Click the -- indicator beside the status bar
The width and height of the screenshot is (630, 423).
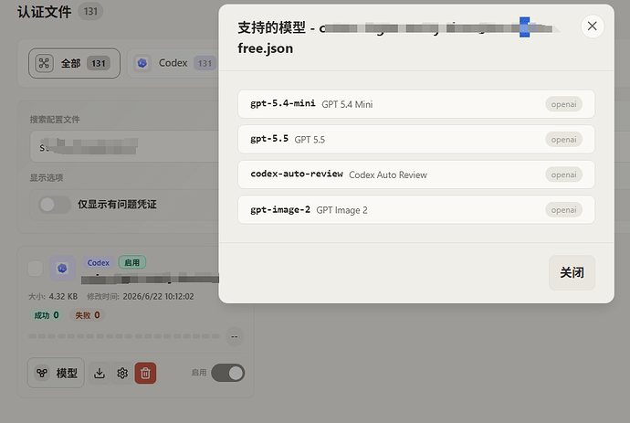tap(235, 336)
